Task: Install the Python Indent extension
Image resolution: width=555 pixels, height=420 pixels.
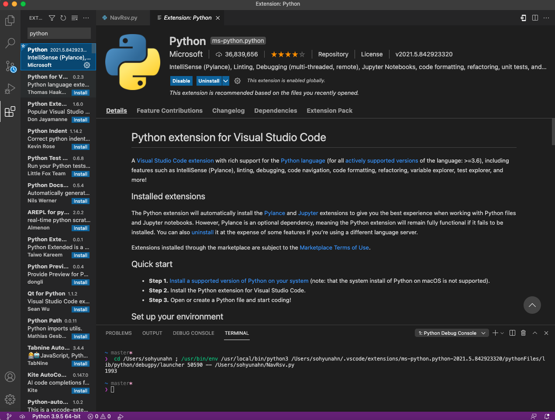Action: (80, 147)
